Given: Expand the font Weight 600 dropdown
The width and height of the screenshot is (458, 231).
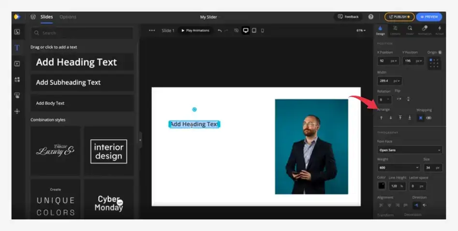Looking at the screenshot, I should tap(399, 168).
